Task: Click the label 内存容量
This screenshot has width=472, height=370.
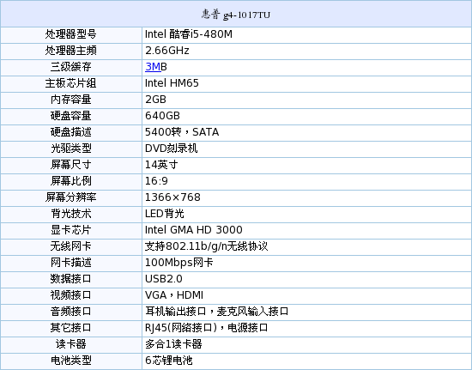Action: click(70, 100)
